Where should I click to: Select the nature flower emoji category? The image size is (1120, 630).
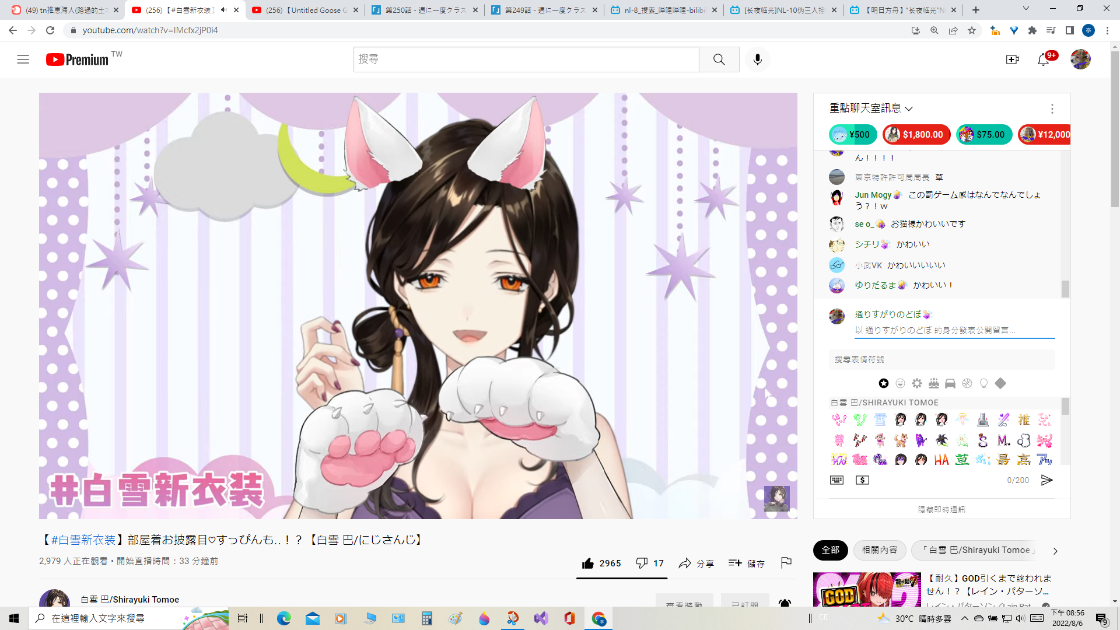(x=917, y=383)
